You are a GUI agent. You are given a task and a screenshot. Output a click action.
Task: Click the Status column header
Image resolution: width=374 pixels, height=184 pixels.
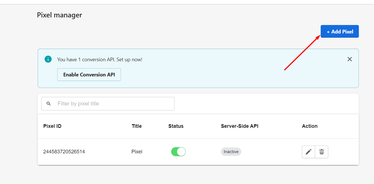(176, 126)
